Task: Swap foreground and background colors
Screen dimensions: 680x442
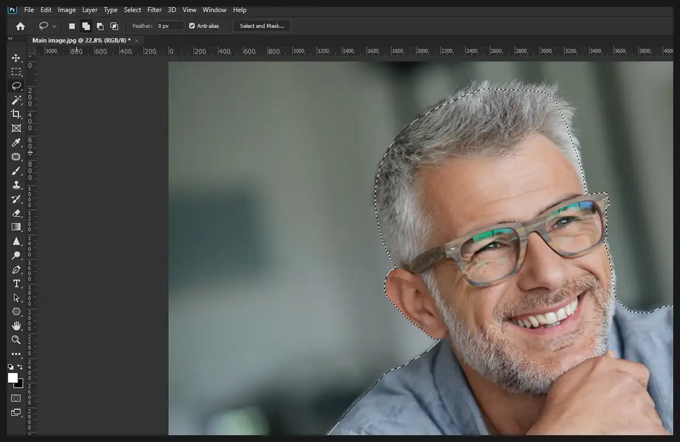Action: pyautogui.click(x=20, y=367)
